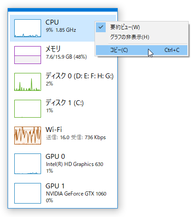Select the GPU 0 graph thumbnail
Screen dimensions: 194x217
pos(28,164)
